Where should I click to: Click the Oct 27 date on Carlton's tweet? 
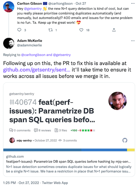(x=81, y=4)
